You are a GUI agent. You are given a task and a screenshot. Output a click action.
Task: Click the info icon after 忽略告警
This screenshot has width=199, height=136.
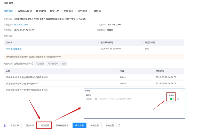coord(119,125)
